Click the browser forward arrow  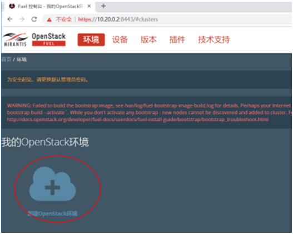(x=22, y=19)
